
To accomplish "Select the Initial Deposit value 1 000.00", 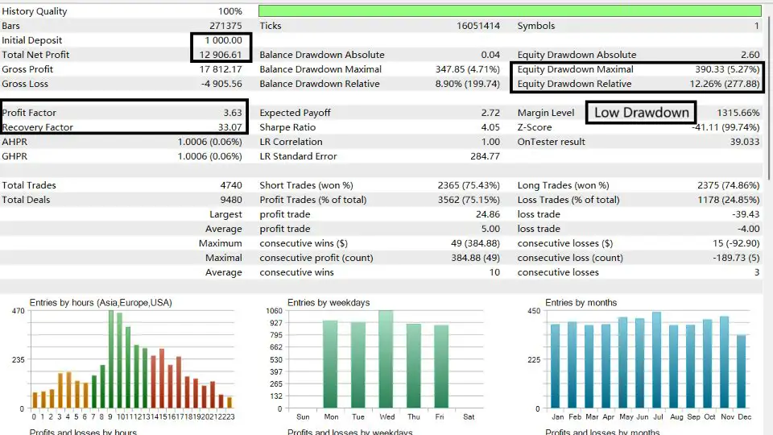I will tap(221, 40).
